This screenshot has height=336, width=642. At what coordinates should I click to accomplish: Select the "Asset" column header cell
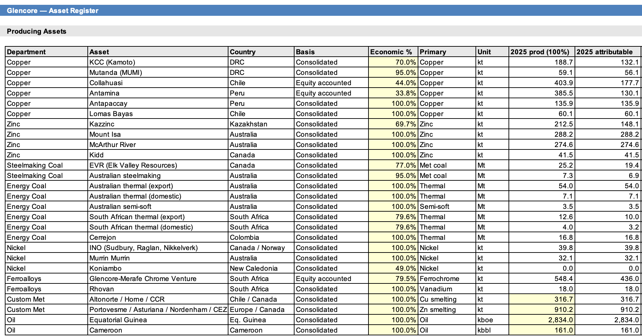coord(158,52)
